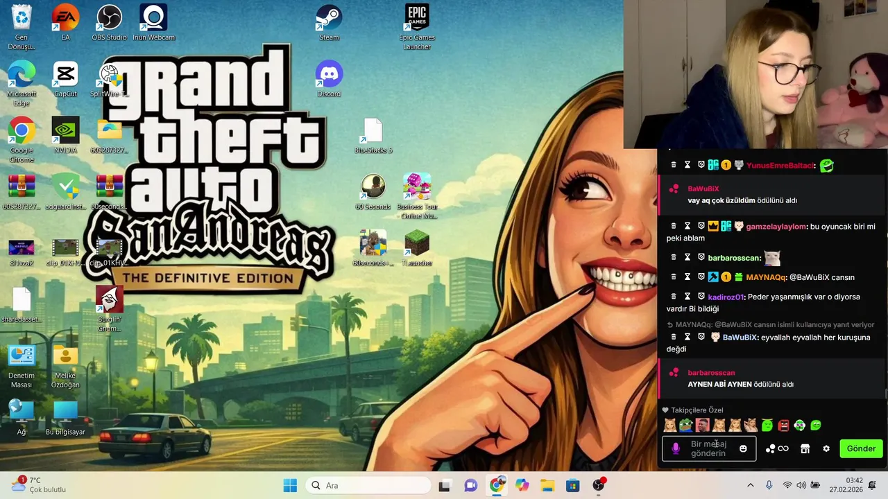Select the Bu bilgisayar icon
The height and width of the screenshot is (499, 888).
point(65,417)
